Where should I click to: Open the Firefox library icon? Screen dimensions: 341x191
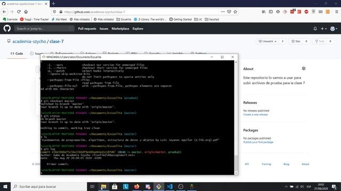point(264,12)
